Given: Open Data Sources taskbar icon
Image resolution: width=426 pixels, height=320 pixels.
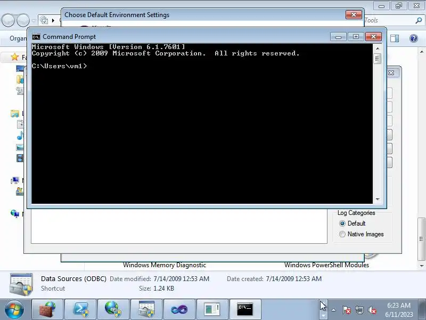Looking at the screenshot, I should (146, 309).
